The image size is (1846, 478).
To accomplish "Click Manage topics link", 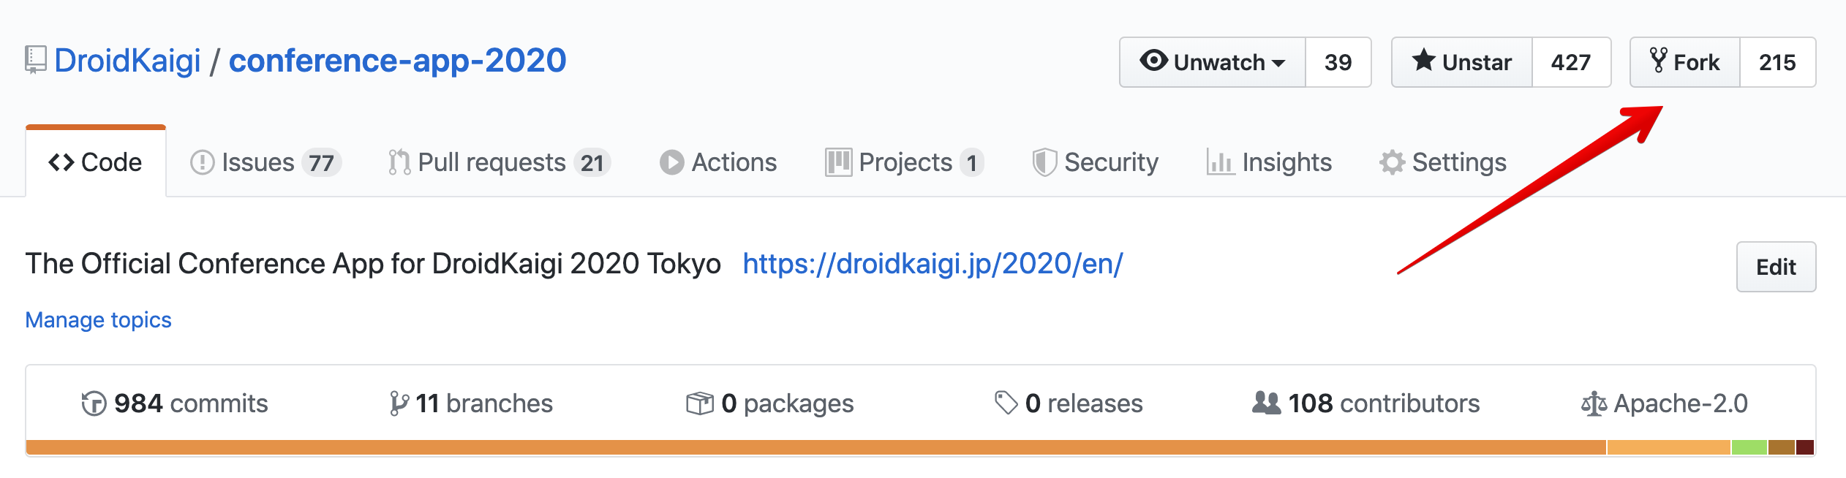I will [99, 320].
